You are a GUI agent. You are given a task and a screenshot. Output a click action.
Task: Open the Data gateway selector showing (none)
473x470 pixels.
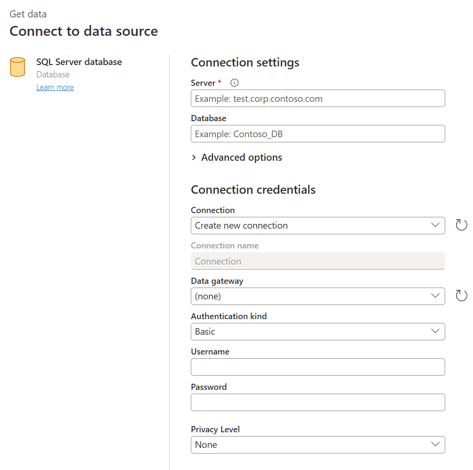[318, 296]
